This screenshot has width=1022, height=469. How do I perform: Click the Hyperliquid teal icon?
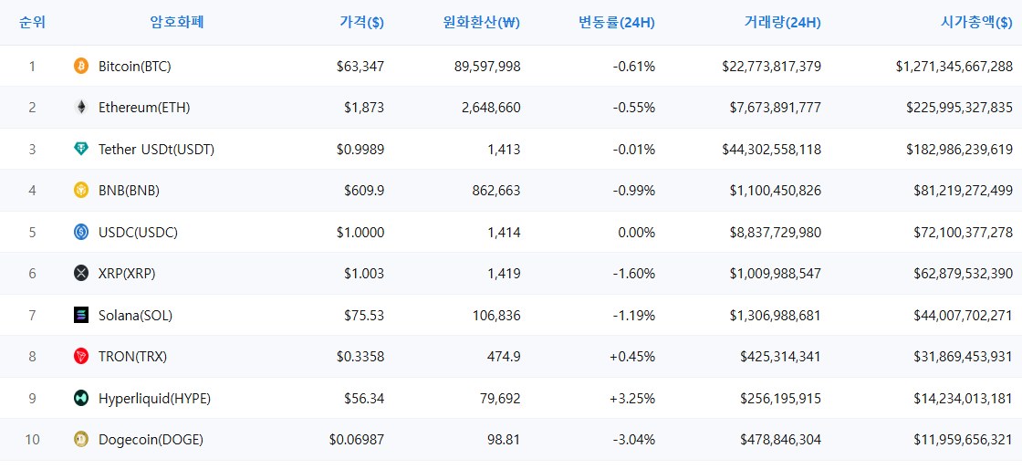pyautogui.click(x=81, y=398)
